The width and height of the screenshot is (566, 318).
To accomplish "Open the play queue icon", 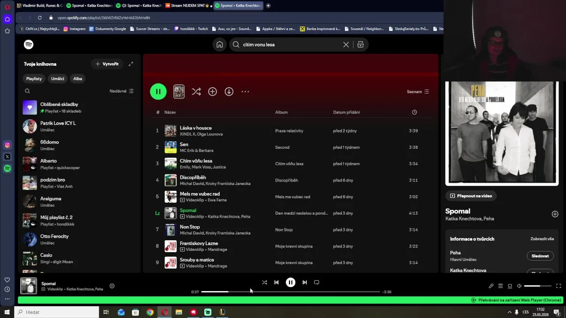I will 501,286.
